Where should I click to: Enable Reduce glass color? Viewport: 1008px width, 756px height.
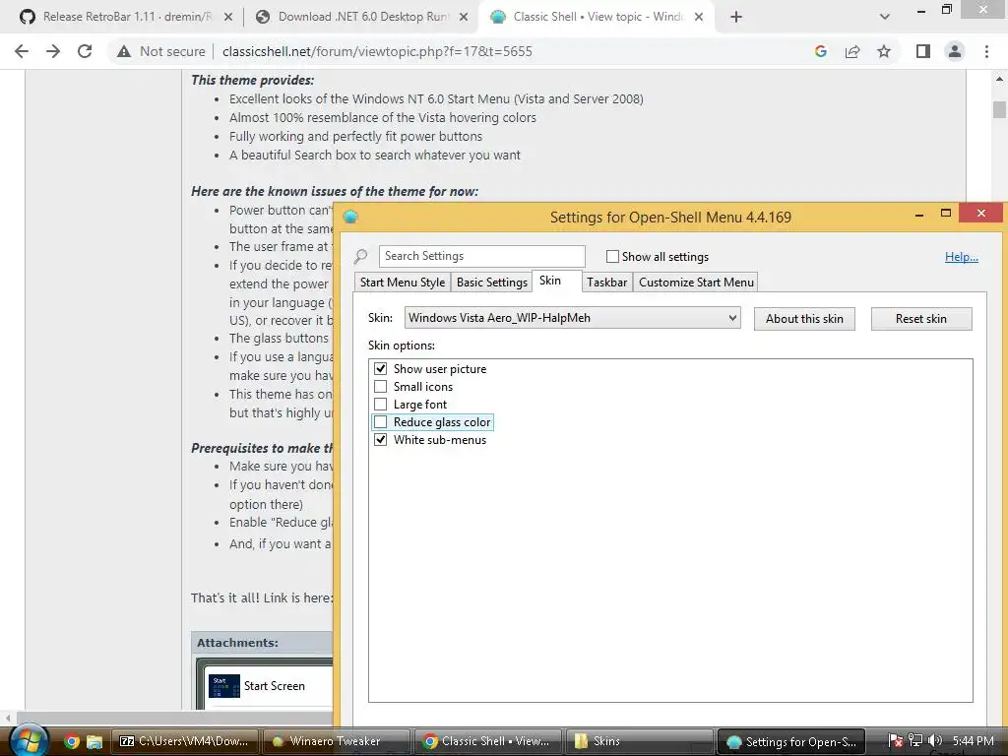pos(381,421)
